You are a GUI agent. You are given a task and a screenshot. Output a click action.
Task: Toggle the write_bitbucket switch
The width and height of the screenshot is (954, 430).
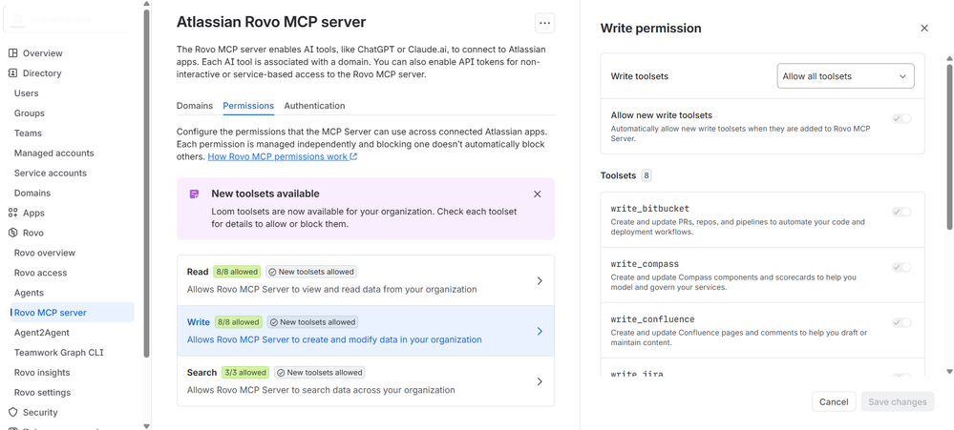(x=901, y=212)
